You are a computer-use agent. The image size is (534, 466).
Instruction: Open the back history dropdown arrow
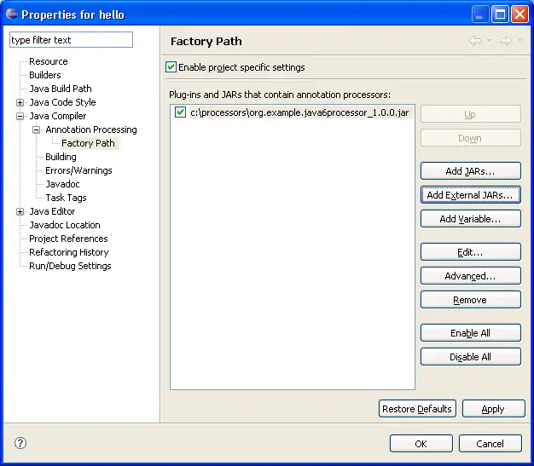[489, 41]
